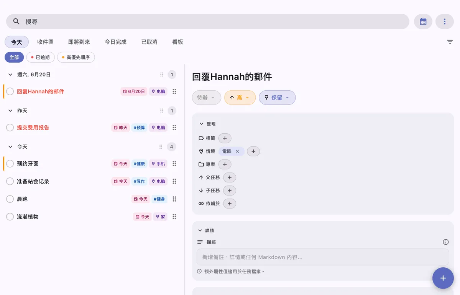
Task: Open task 浇灌植物
Action: pos(28,217)
